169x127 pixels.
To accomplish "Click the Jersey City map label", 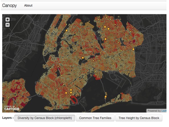I will pos(24,44).
